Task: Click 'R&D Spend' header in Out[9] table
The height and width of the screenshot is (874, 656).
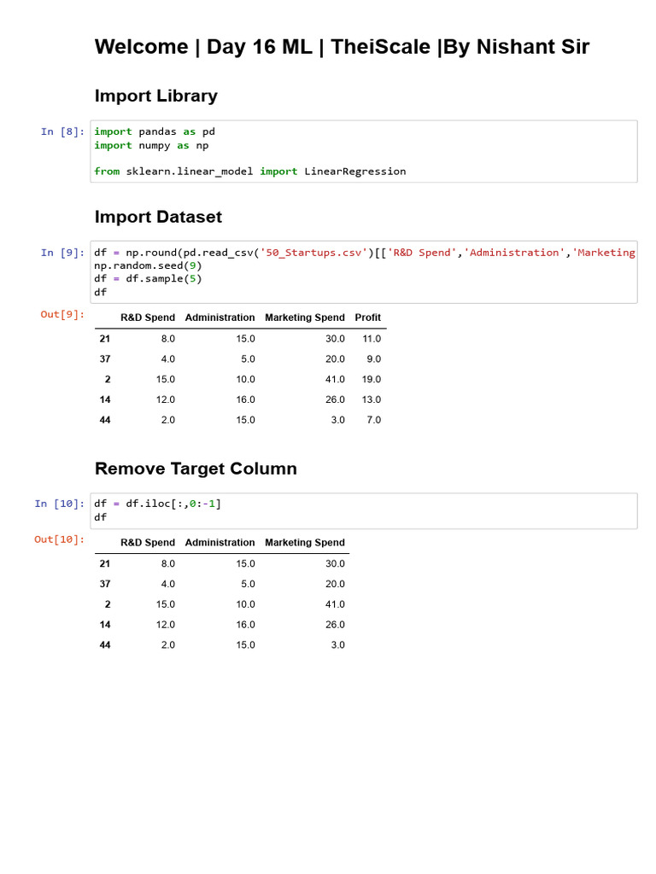Action: pos(148,318)
